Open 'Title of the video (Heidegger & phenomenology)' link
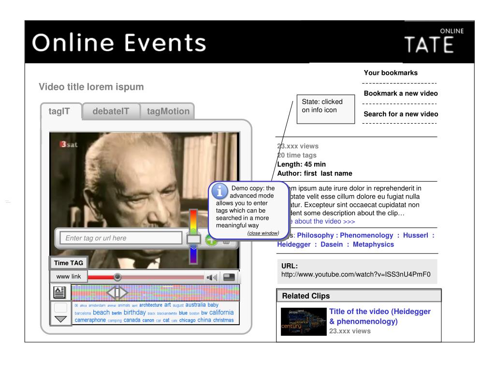The image size is (495, 371). pos(379,316)
